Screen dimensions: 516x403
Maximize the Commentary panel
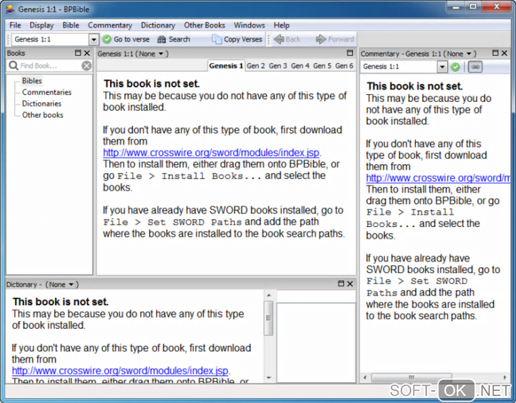coord(495,53)
